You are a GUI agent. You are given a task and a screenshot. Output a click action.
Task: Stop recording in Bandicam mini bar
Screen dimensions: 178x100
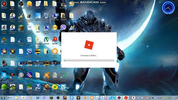pos(49,63)
